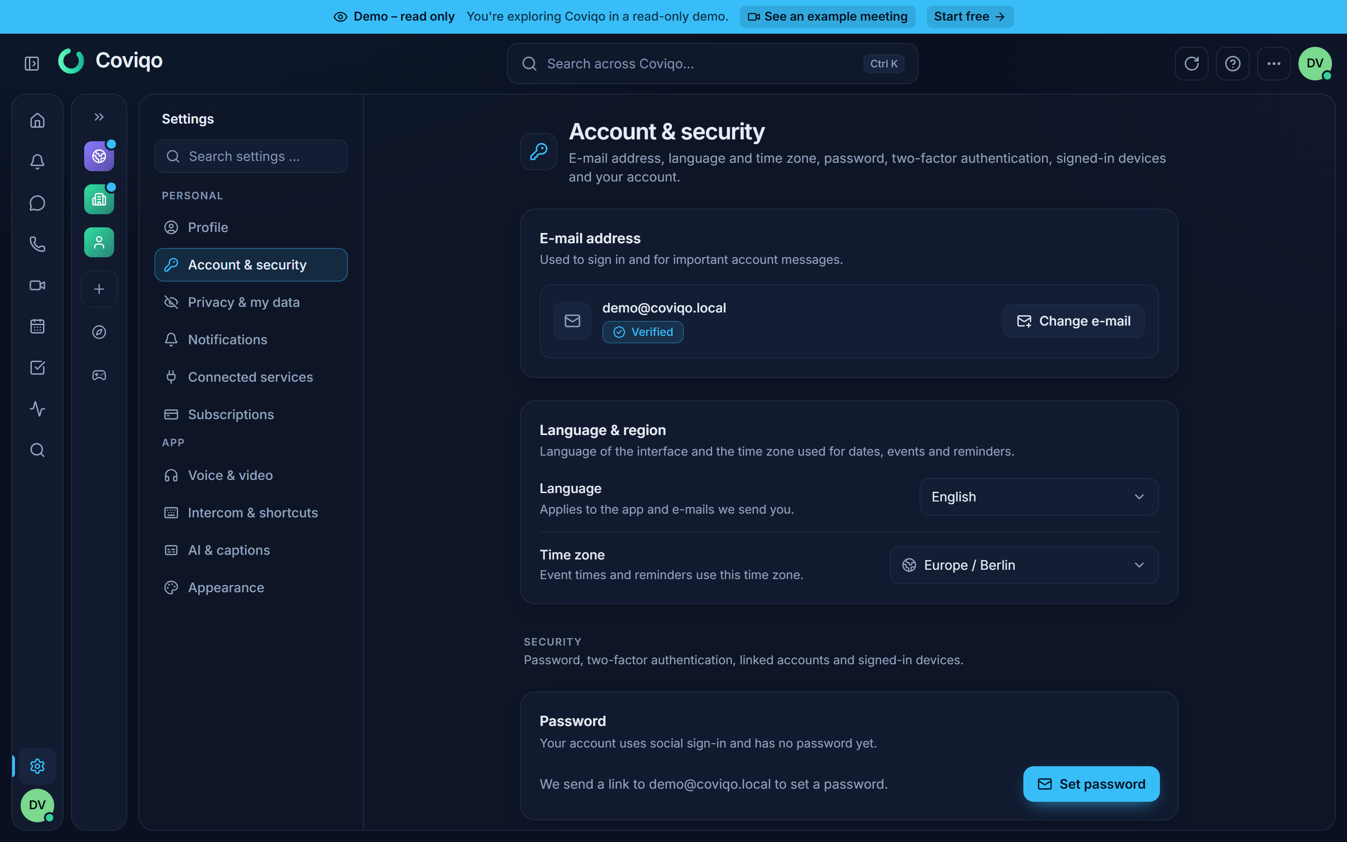Click the Change e-mail button
This screenshot has width=1347, height=842.
(x=1074, y=321)
